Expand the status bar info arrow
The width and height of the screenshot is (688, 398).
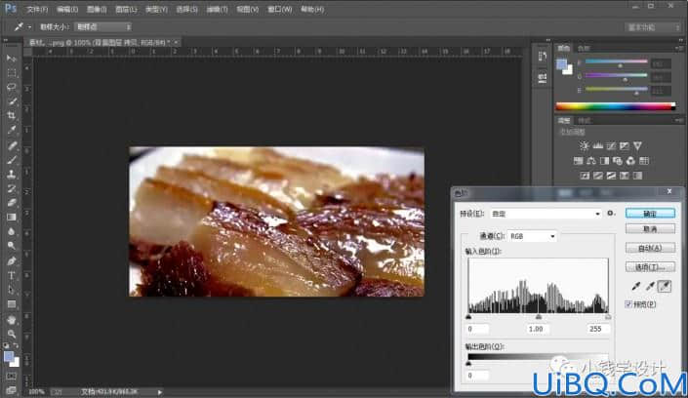coord(160,392)
